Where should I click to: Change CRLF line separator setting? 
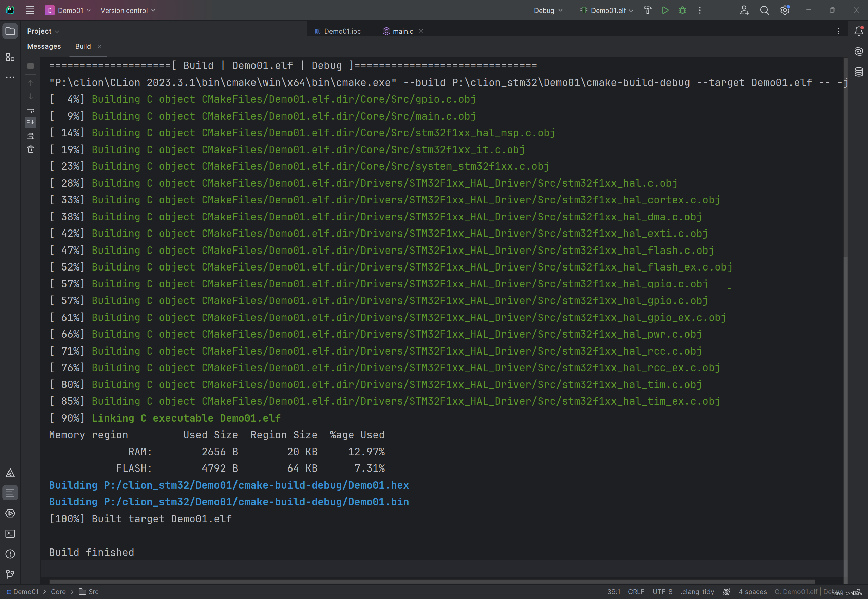[x=636, y=592]
